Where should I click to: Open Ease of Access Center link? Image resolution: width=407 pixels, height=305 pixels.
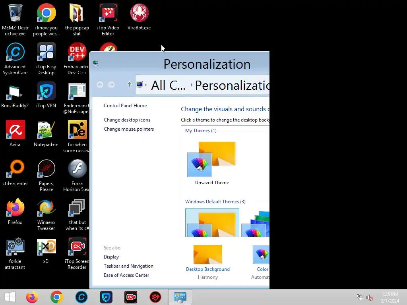point(126,275)
